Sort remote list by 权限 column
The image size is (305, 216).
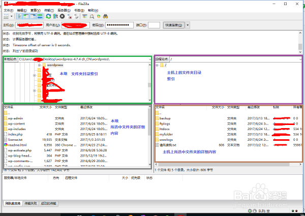[276, 107]
